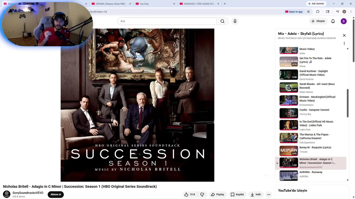This screenshot has width=355, height=199.
Task: Click the Ara search input field
Action: (167, 21)
